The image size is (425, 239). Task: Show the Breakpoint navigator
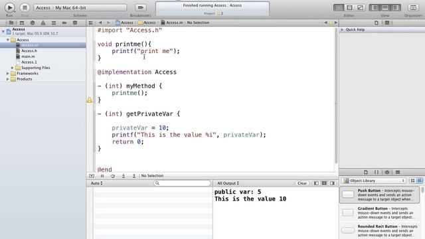[x=64, y=23]
